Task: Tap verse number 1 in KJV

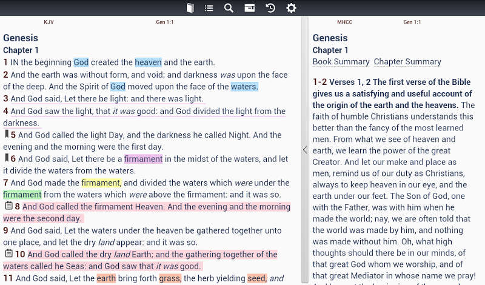Action: 5,62
